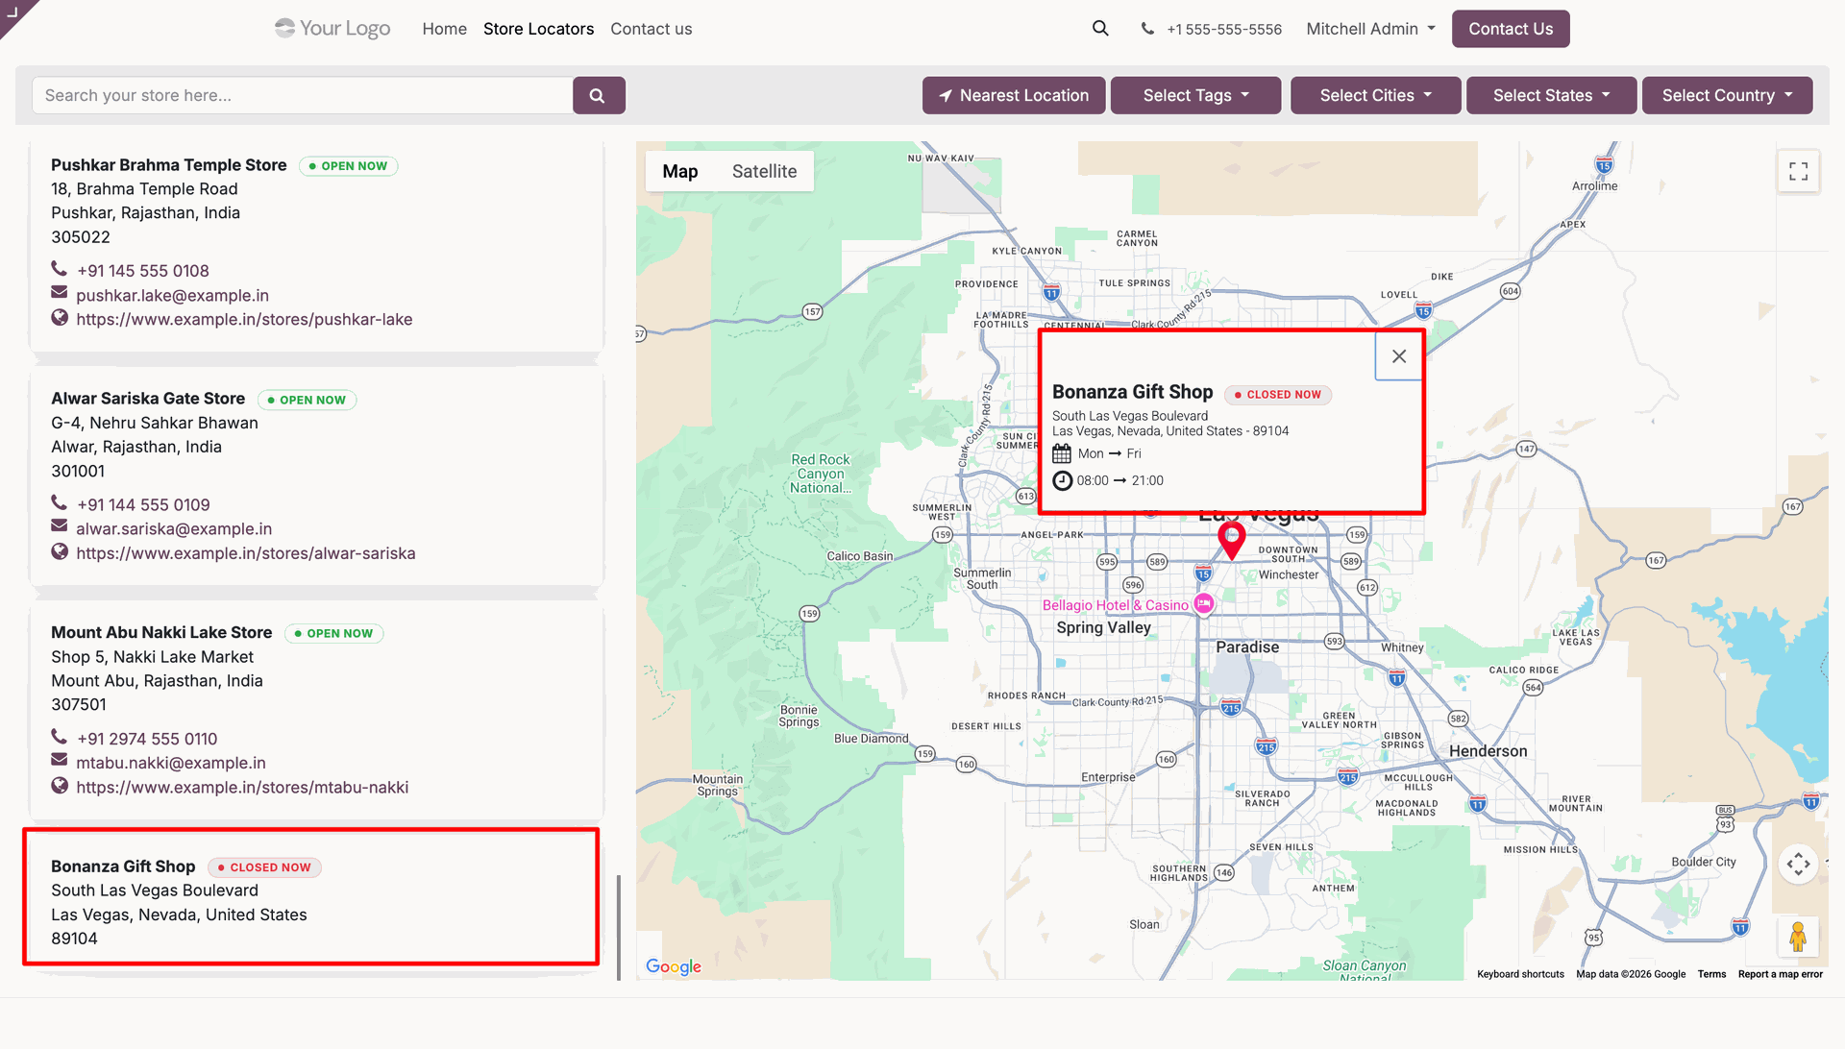Switch to the Map view tab
This screenshot has height=1049, width=1845.
pos(680,172)
